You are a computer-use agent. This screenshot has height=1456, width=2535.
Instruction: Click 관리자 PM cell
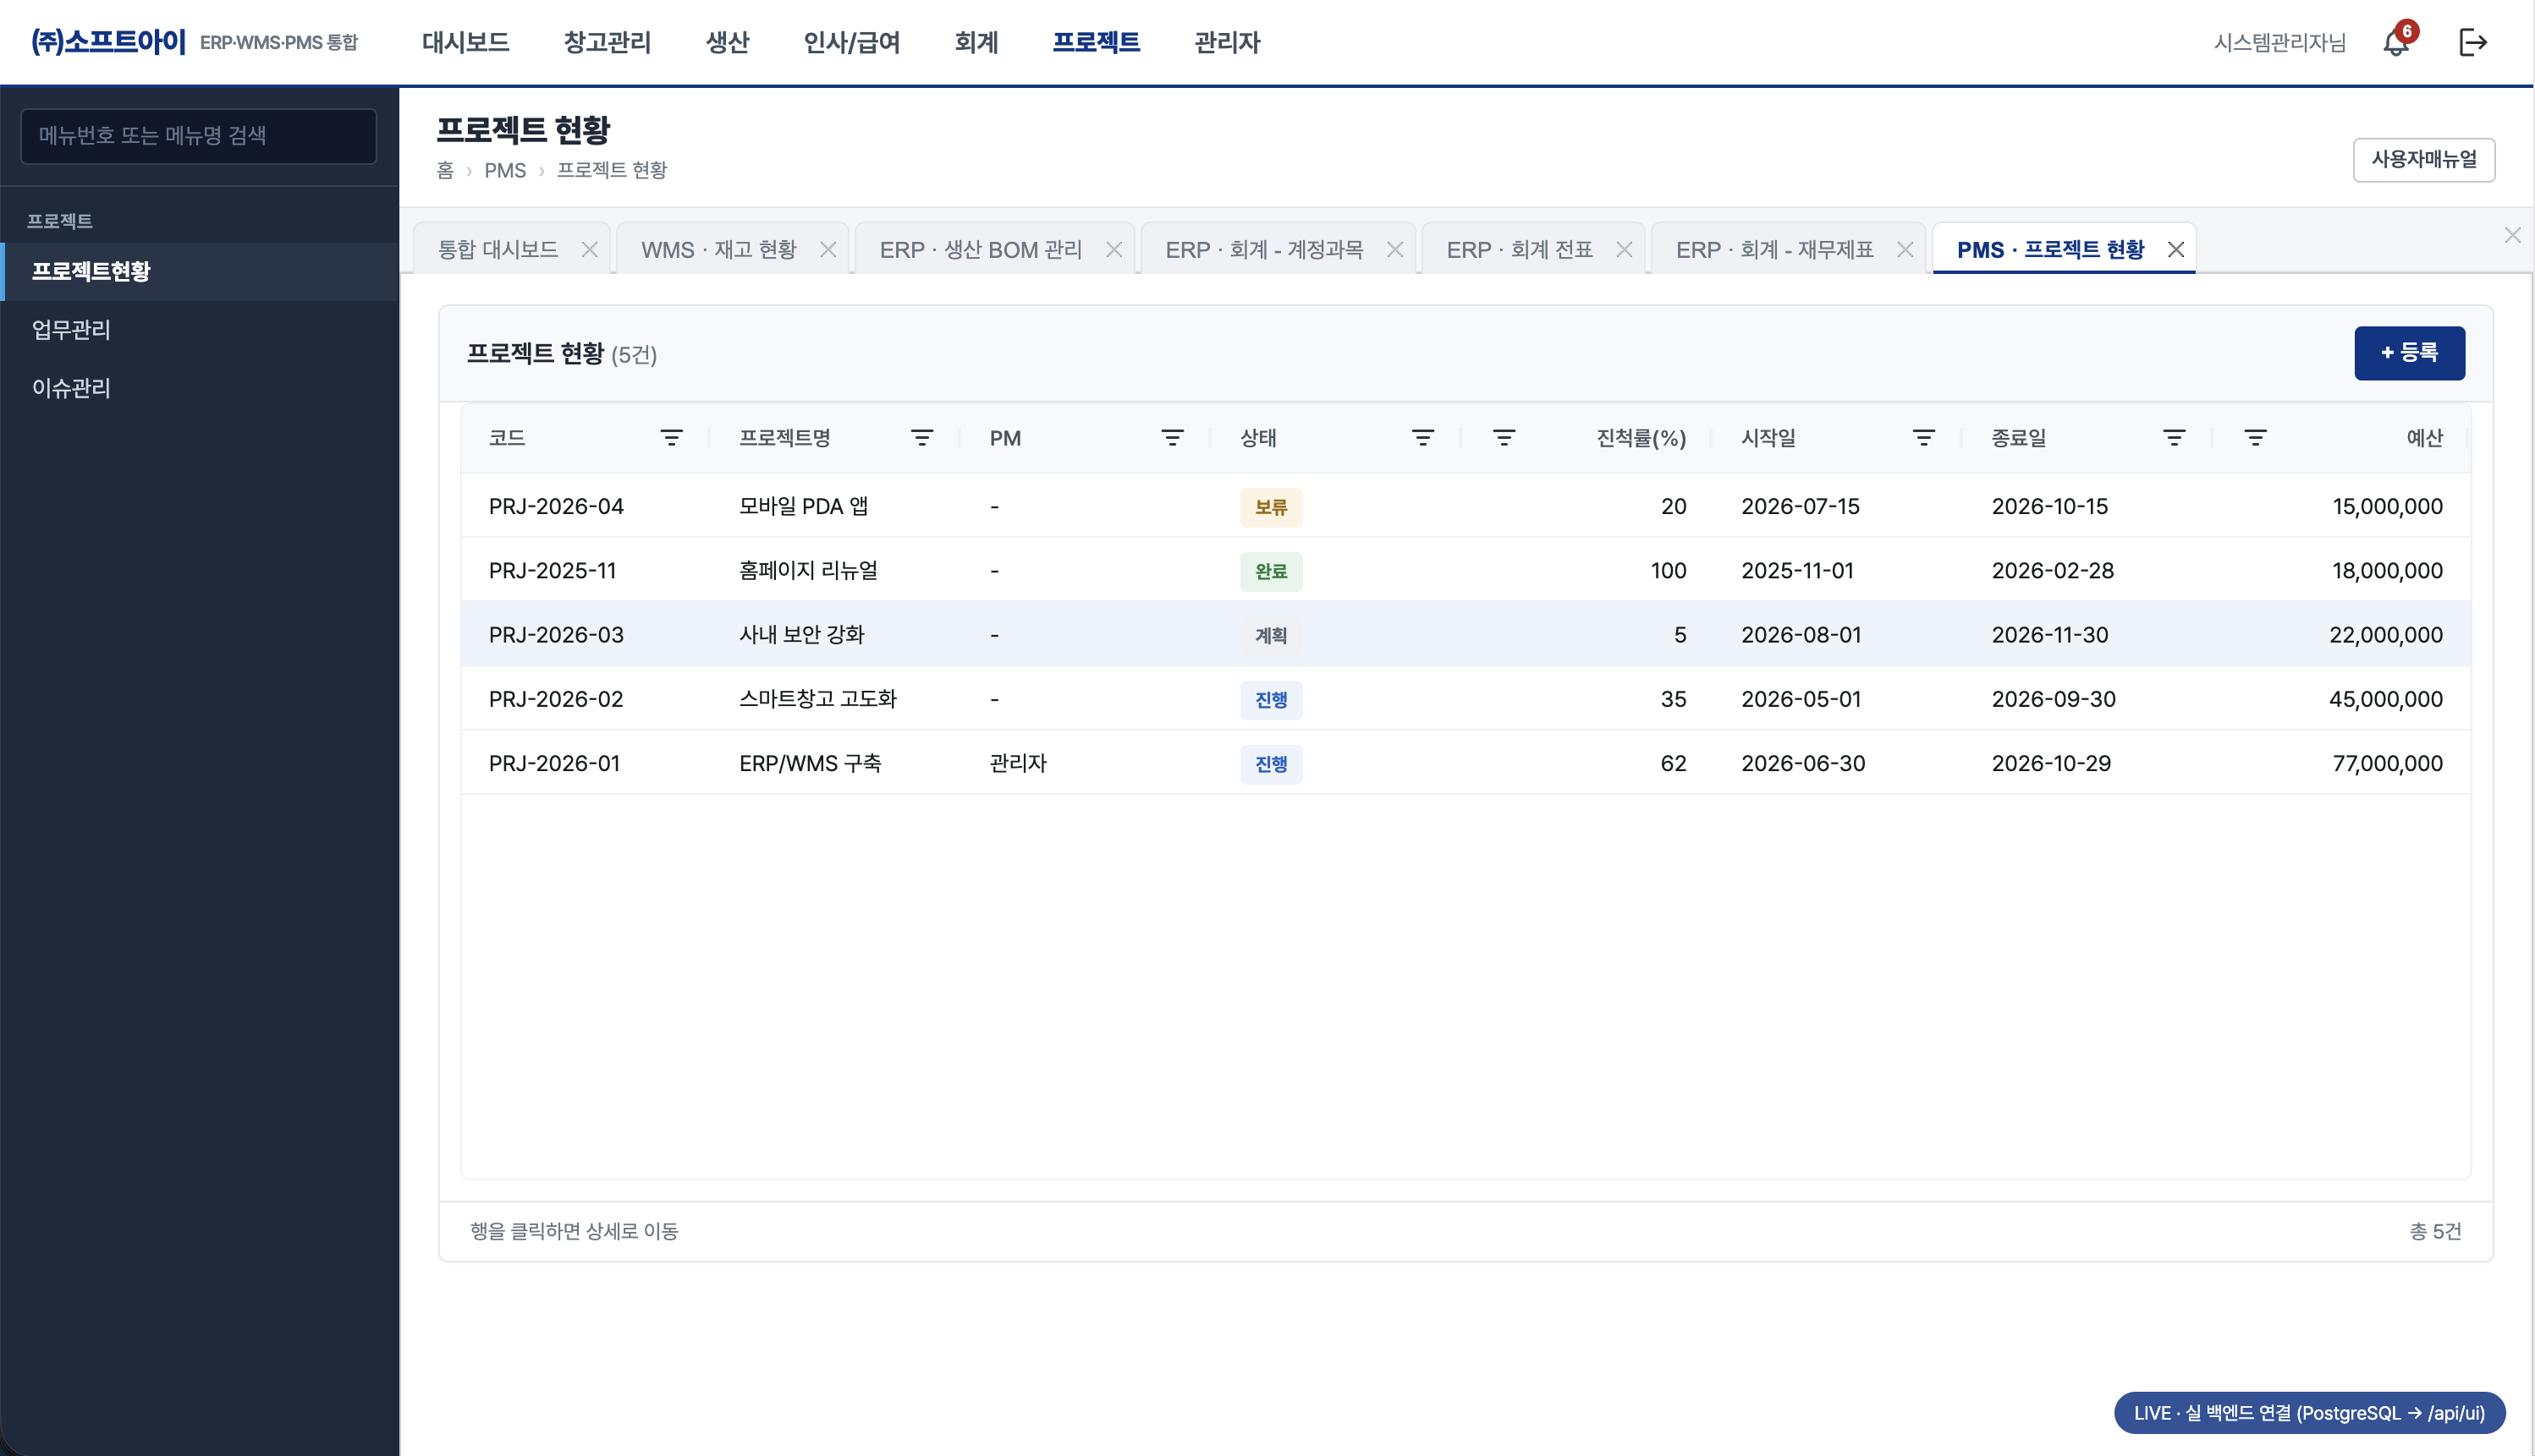click(1017, 763)
